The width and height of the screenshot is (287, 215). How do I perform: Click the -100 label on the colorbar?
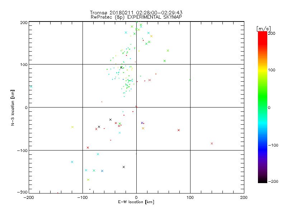point(273,145)
